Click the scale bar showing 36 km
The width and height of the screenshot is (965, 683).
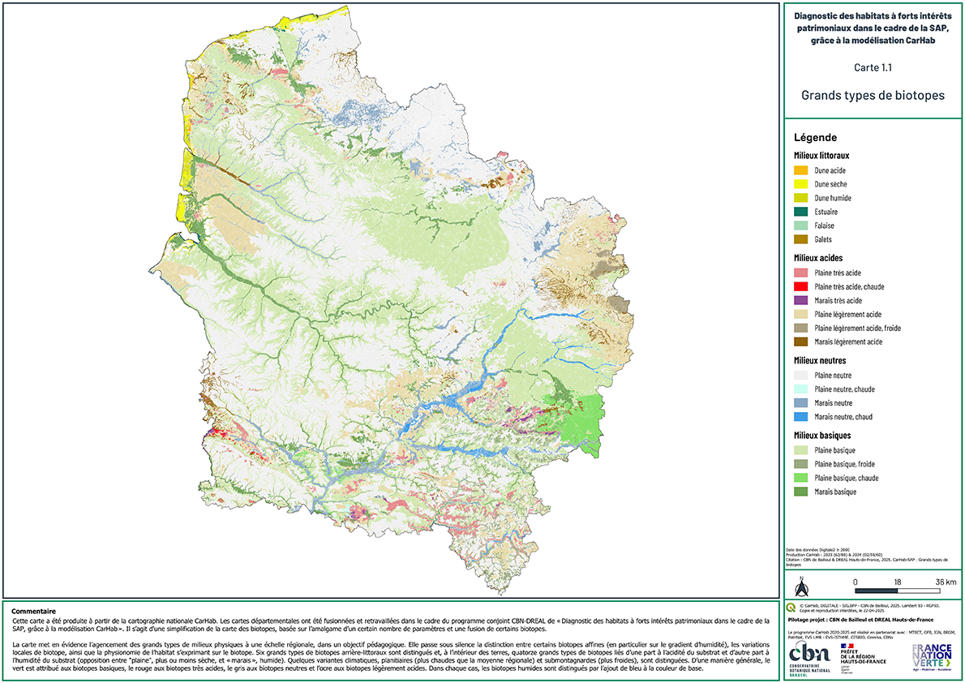coord(899,590)
